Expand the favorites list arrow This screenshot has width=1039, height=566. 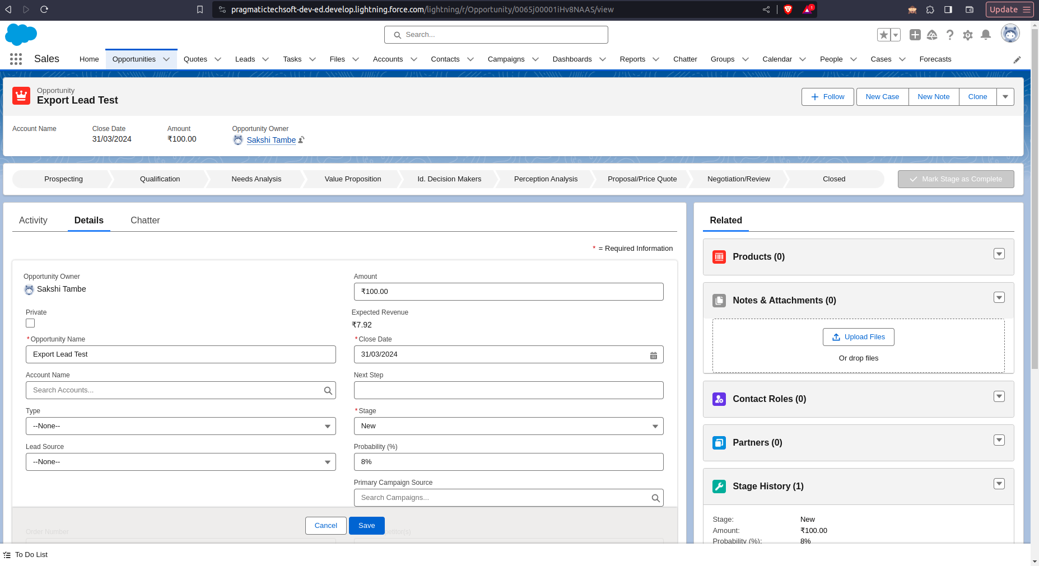tap(896, 35)
